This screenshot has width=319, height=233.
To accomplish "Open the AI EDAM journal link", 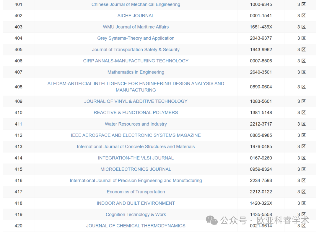I will tap(136, 87).
